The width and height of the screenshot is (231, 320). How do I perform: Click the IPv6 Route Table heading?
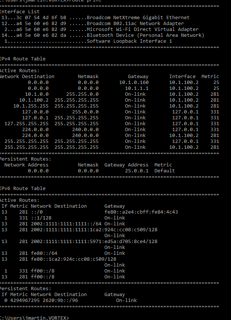point(22,189)
